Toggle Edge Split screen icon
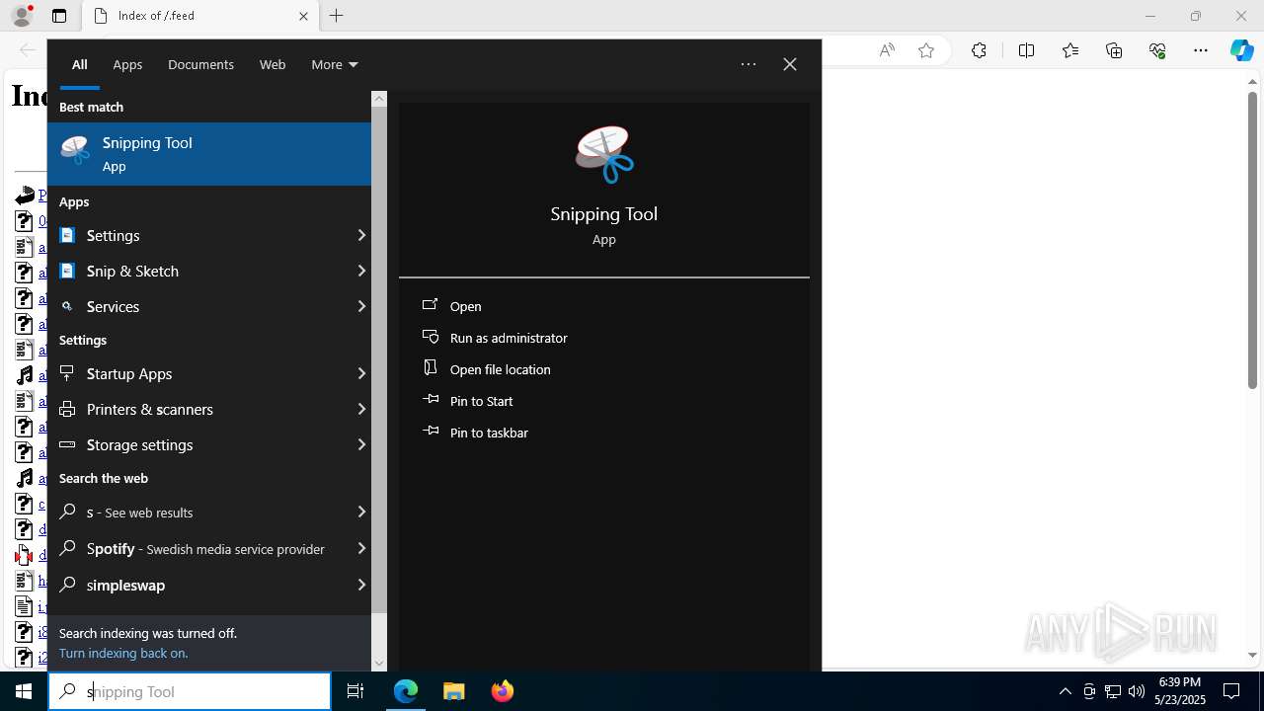Image resolution: width=1264 pixels, height=711 pixels. pyautogui.click(x=1026, y=50)
